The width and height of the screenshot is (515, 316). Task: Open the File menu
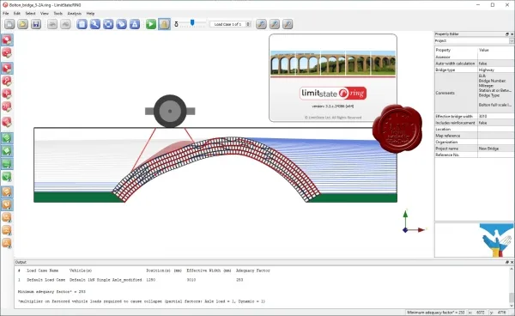pos(6,14)
